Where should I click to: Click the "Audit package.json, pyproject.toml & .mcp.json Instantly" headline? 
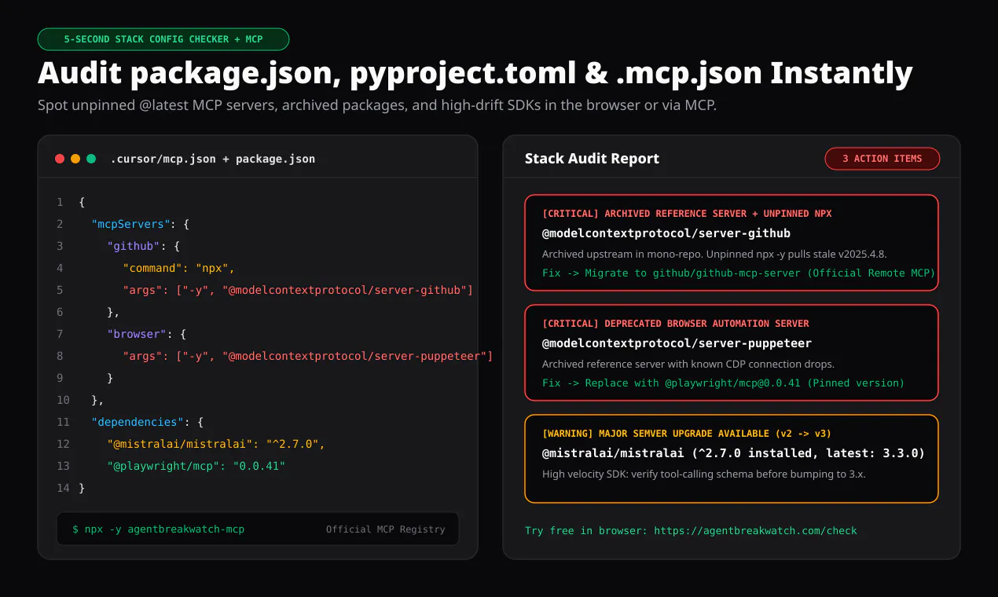(475, 73)
